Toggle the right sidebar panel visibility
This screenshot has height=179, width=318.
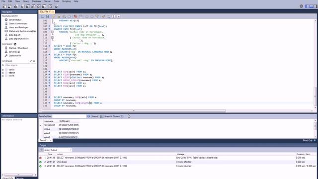coord(315,6)
